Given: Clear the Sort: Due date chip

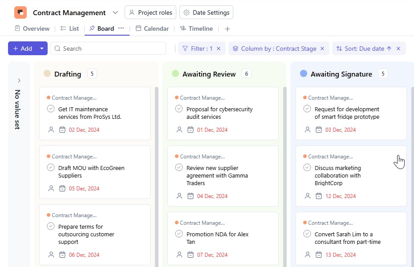Looking at the screenshot, I should click(x=398, y=49).
